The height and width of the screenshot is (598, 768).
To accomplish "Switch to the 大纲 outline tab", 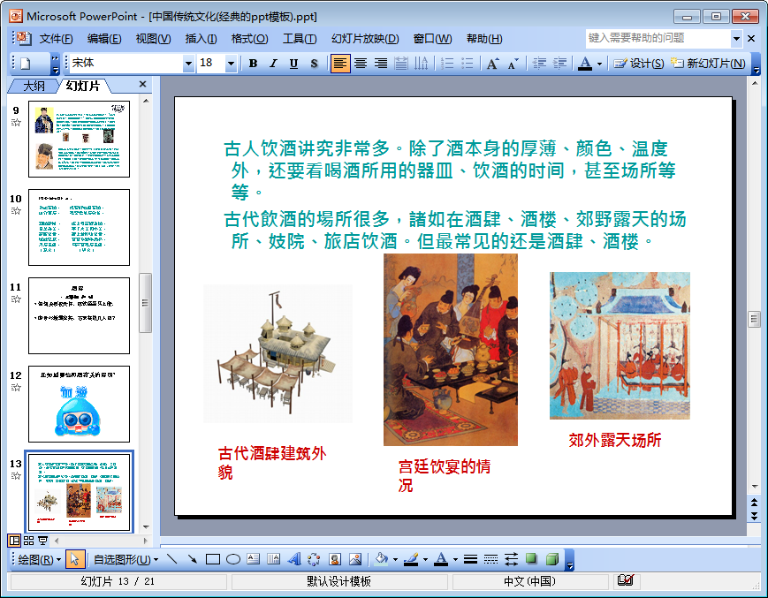I will [x=34, y=87].
